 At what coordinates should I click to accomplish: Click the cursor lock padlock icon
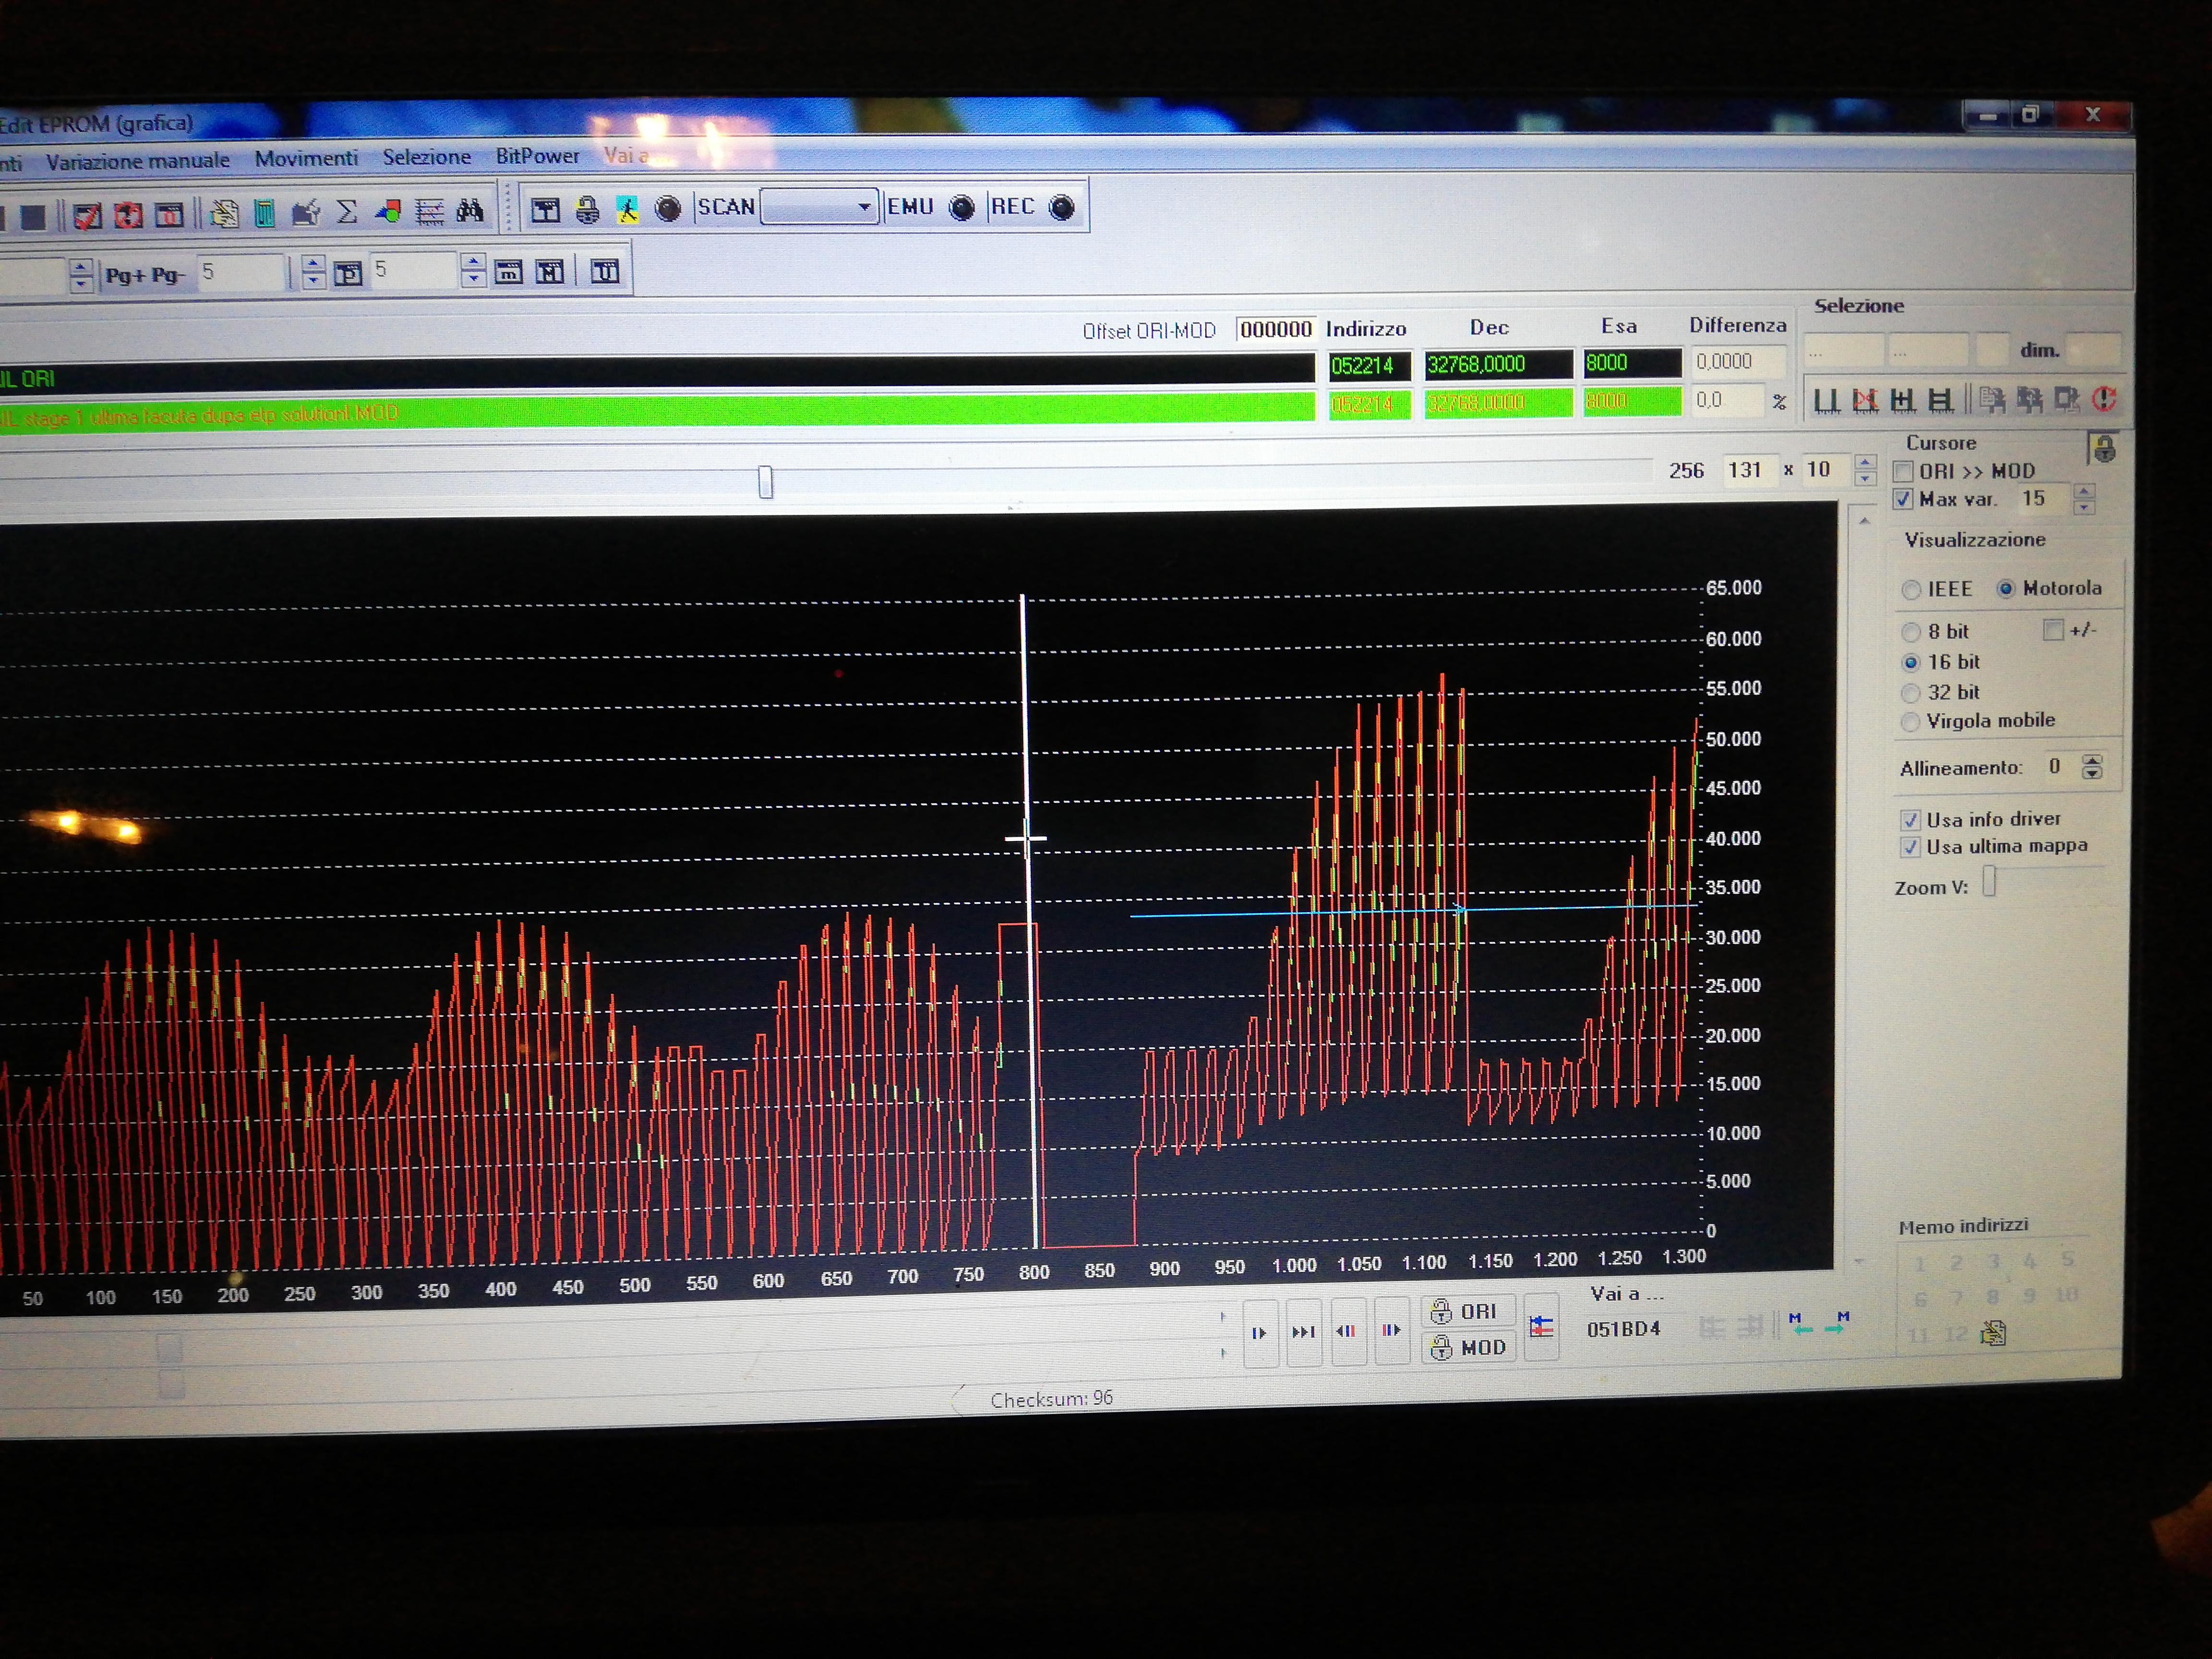tap(2104, 449)
